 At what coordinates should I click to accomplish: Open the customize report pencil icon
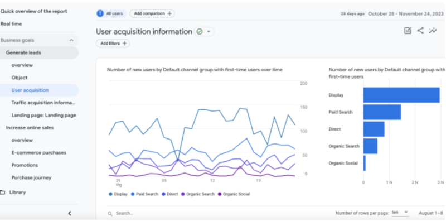pyautogui.click(x=408, y=31)
